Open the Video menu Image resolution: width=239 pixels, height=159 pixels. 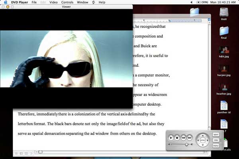[x=53, y=2]
